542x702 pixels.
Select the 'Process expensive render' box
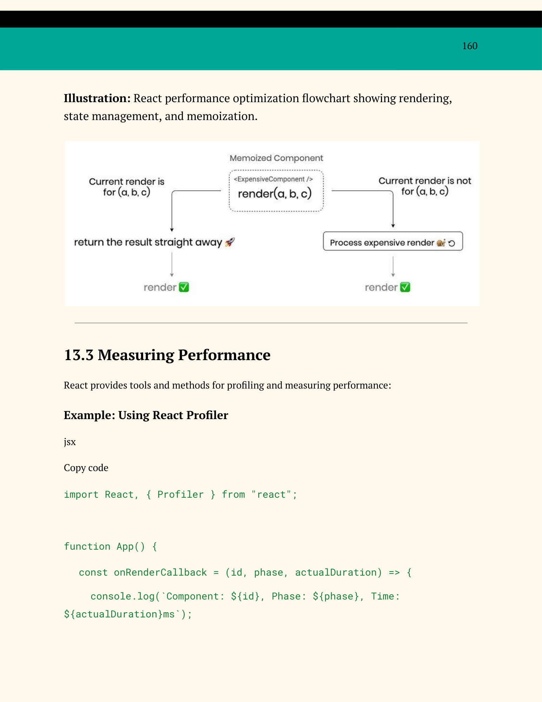click(393, 241)
